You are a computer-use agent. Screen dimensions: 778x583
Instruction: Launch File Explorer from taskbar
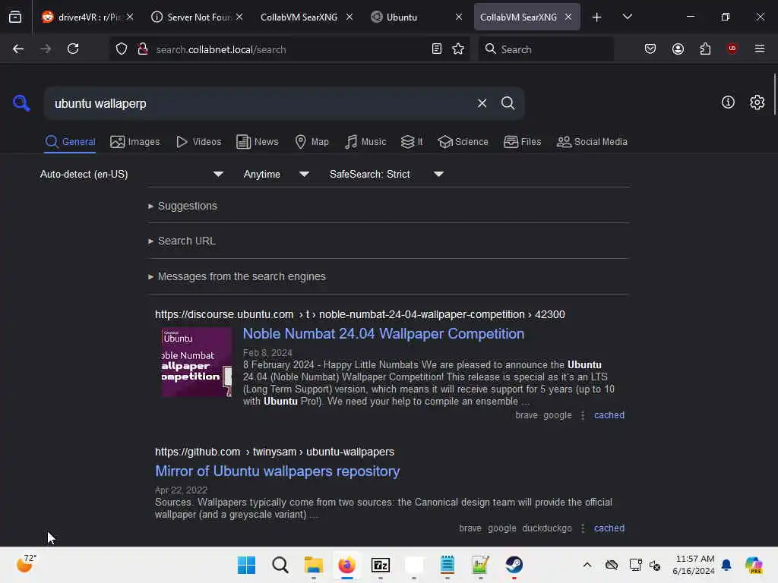click(x=314, y=565)
